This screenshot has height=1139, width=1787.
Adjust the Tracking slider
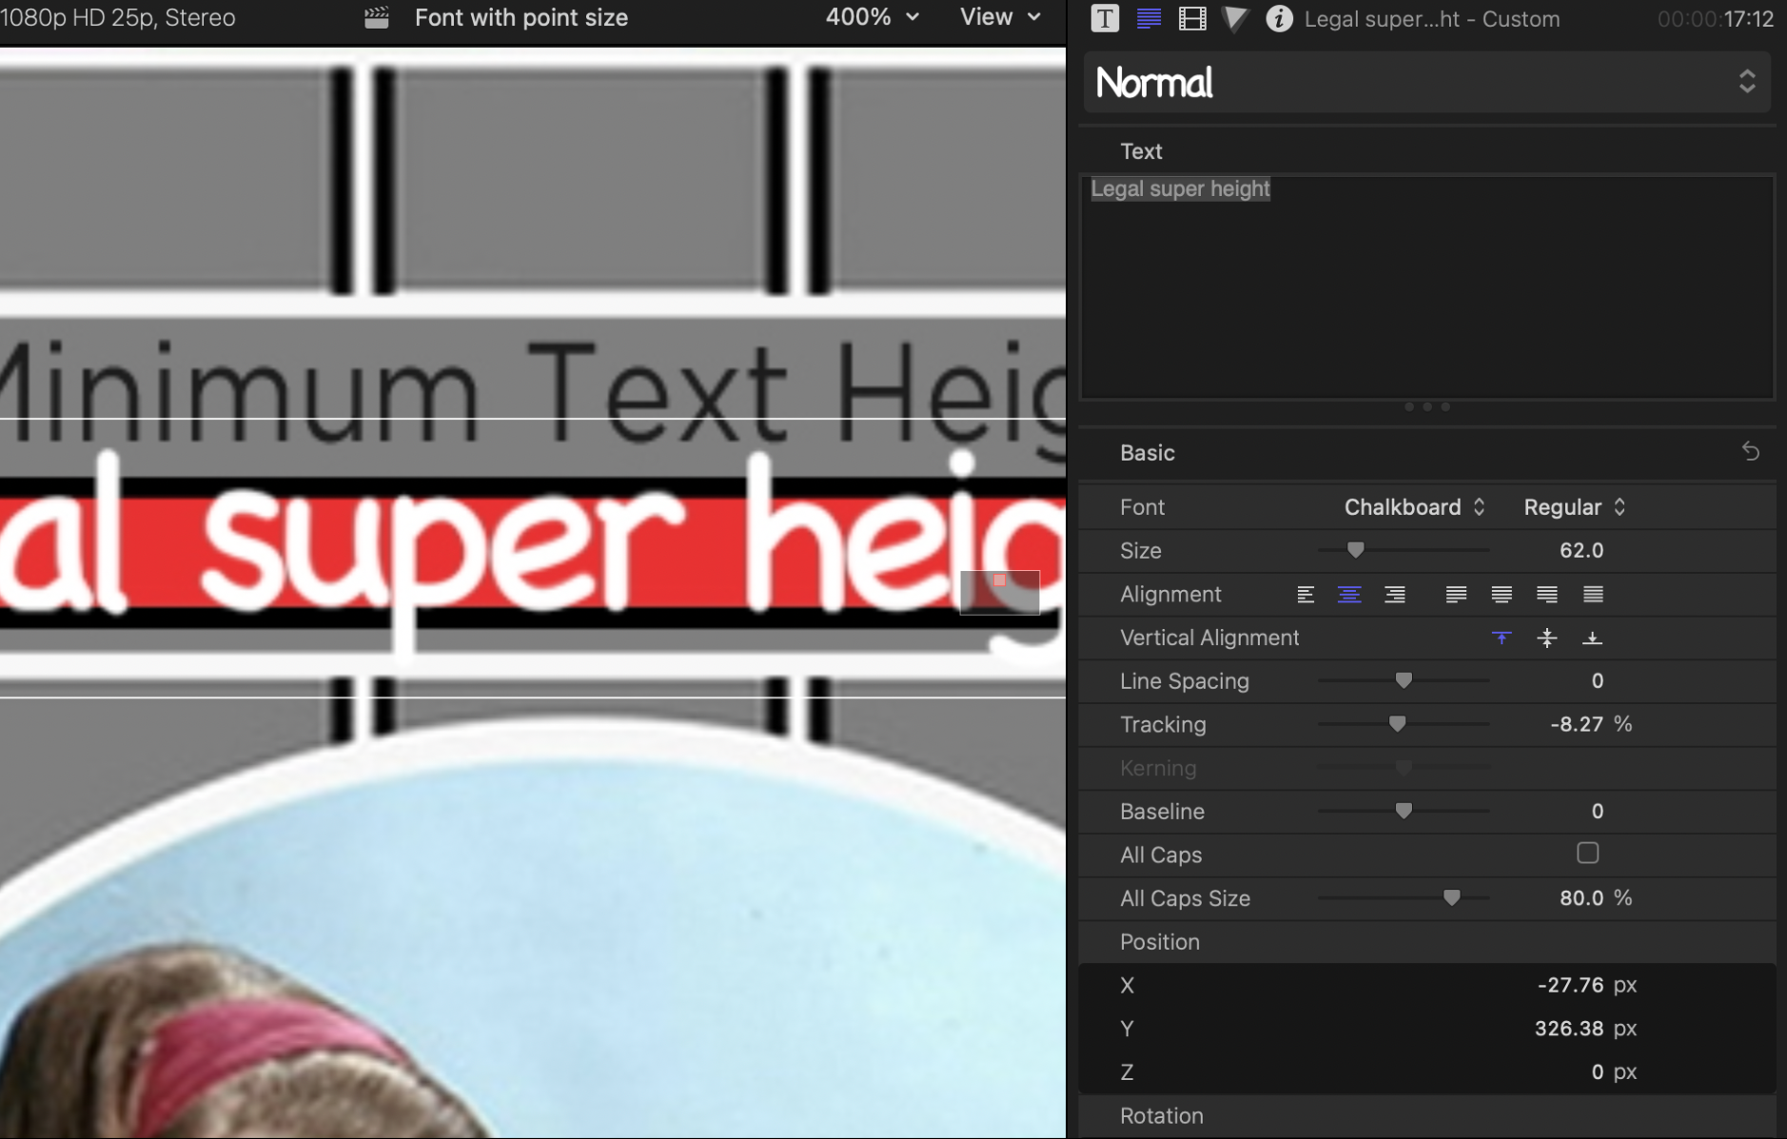[x=1397, y=724]
